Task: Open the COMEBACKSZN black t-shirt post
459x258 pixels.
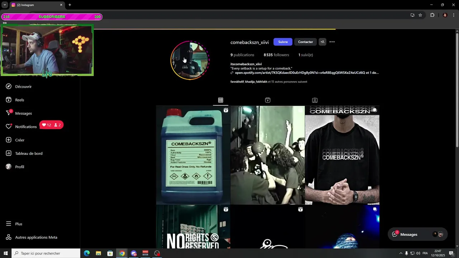Action: tap(342, 155)
